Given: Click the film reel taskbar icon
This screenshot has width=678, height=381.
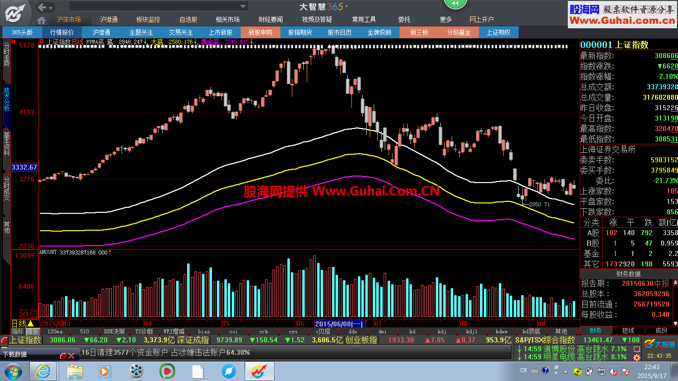Looking at the screenshot, I should (136, 371).
